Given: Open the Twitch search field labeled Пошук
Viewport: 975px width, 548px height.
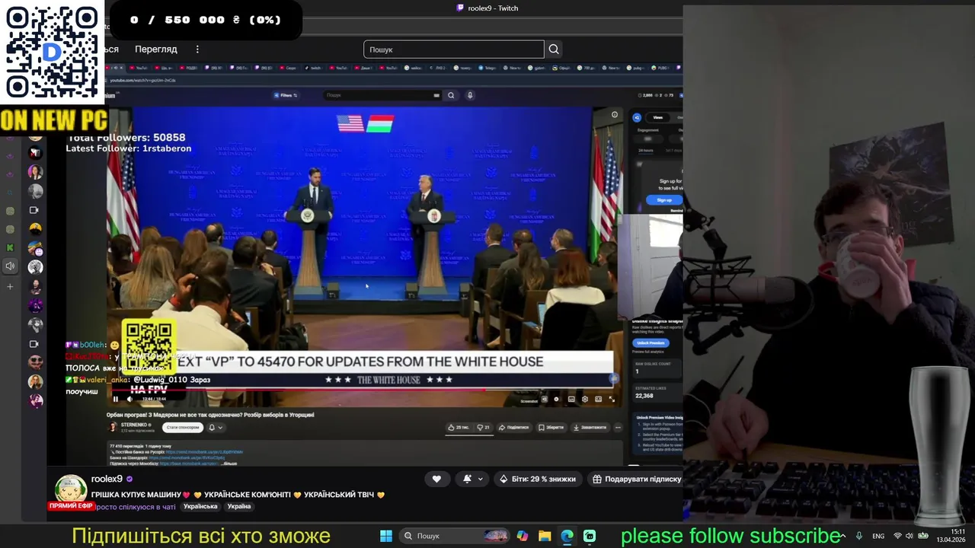Looking at the screenshot, I should tap(454, 49).
